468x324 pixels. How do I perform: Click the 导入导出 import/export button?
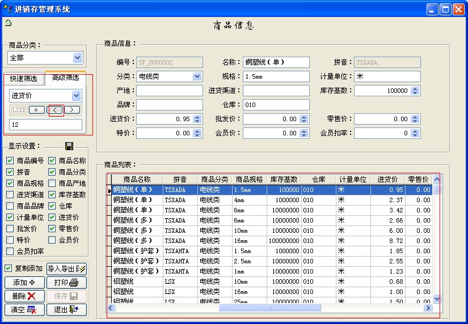click(x=66, y=269)
